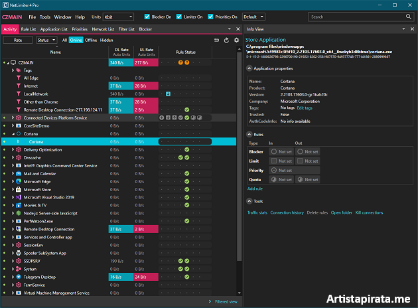The image size is (418, 308).
Task: Set the Priority rule toggle
Action: [x=274, y=170]
